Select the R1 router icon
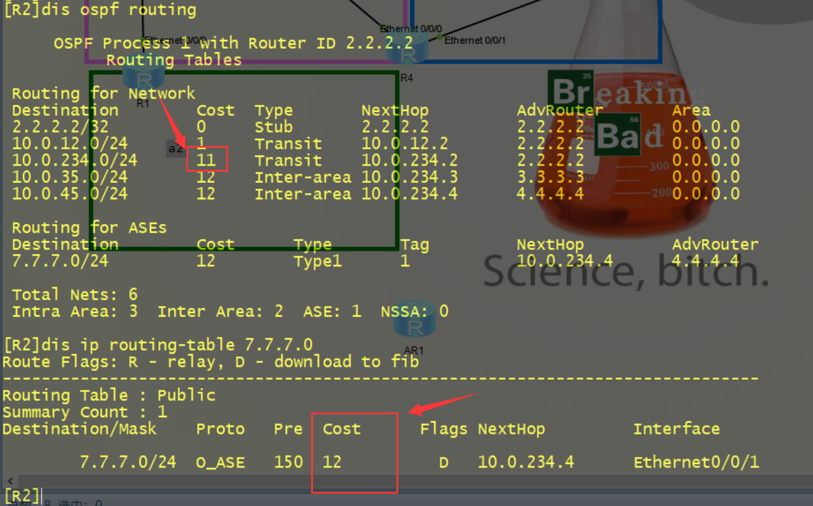The height and width of the screenshot is (506, 813). 143,75
